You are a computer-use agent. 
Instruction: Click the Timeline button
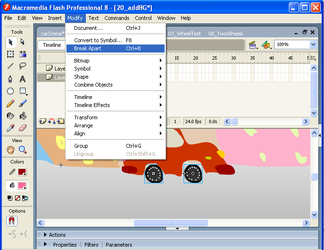coord(52,45)
